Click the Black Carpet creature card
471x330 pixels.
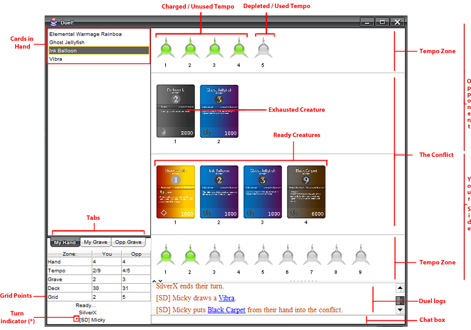(x=306, y=191)
